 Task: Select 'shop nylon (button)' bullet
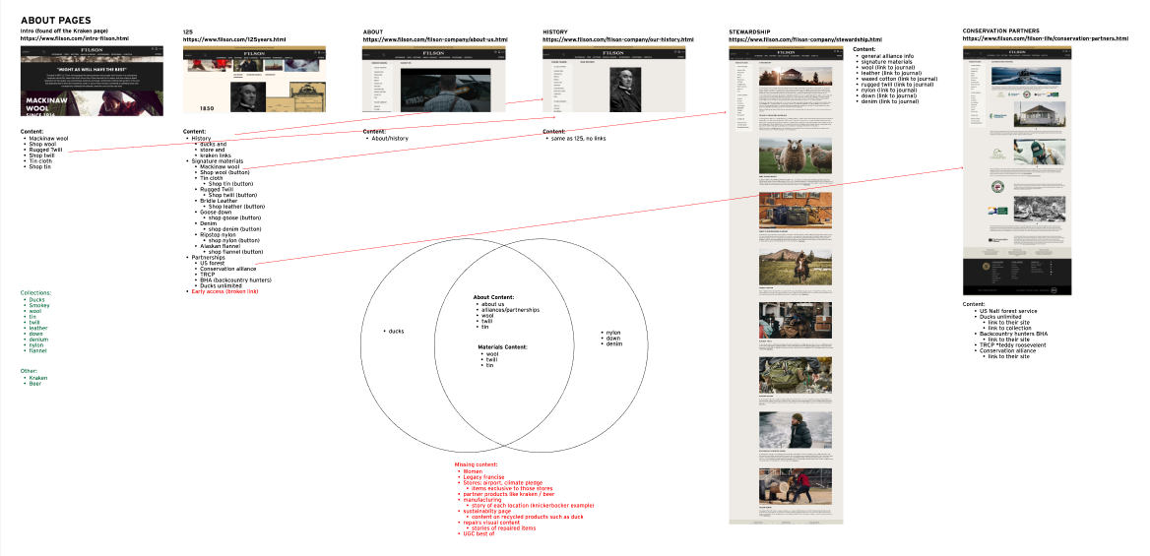point(234,240)
